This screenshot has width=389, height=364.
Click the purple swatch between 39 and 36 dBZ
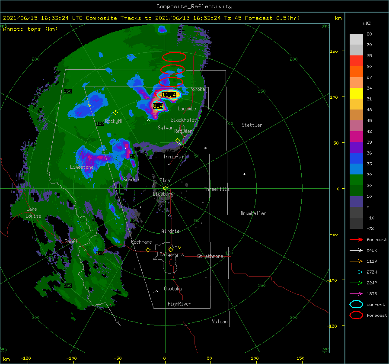[356, 148]
